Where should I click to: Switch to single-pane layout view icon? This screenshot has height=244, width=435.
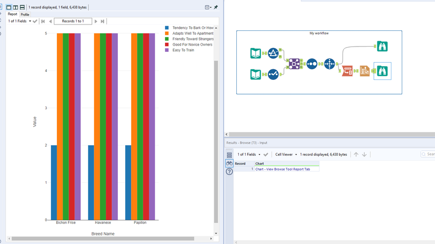click(9, 7)
